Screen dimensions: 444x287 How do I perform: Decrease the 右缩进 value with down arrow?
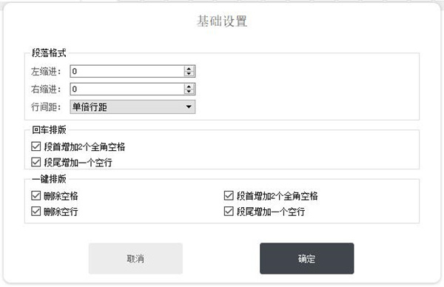pyautogui.click(x=189, y=92)
